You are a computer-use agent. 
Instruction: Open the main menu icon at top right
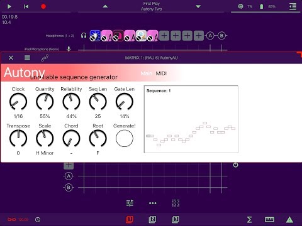coord(293,6)
